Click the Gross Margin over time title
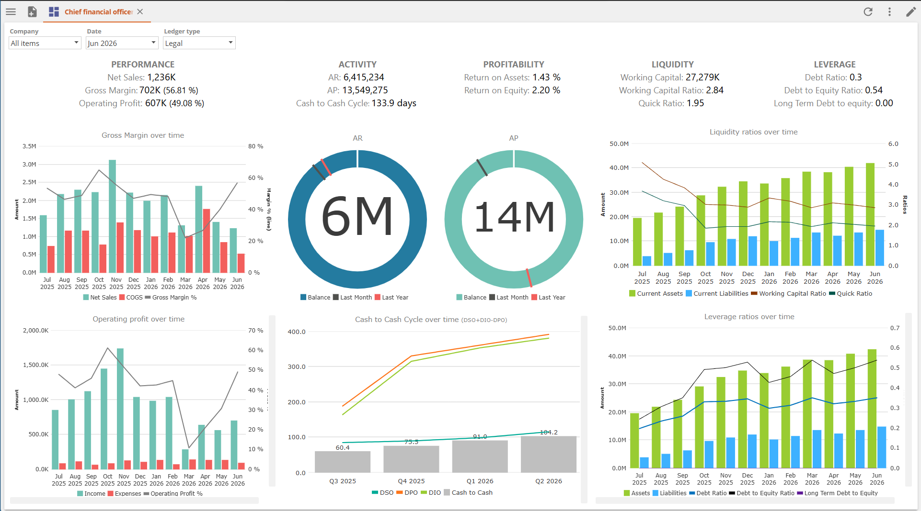This screenshot has height=511, width=921. coord(143,135)
